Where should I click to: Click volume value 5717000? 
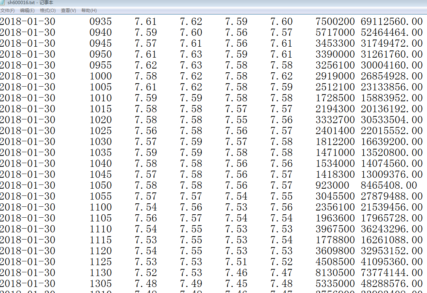coord(335,32)
